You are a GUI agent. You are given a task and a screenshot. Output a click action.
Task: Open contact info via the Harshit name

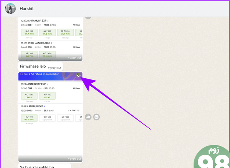[26, 9]
